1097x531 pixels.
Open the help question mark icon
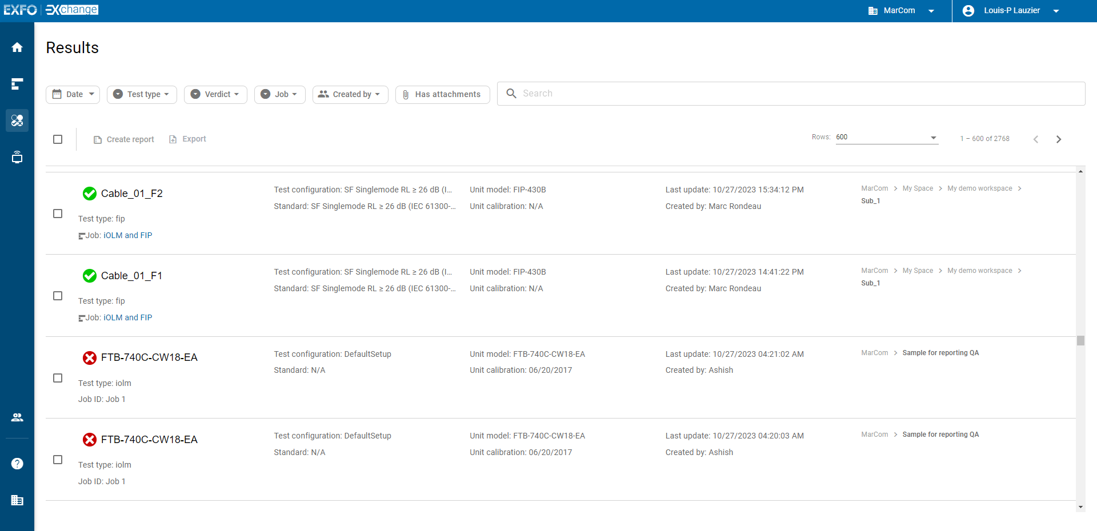pos(17,464)
